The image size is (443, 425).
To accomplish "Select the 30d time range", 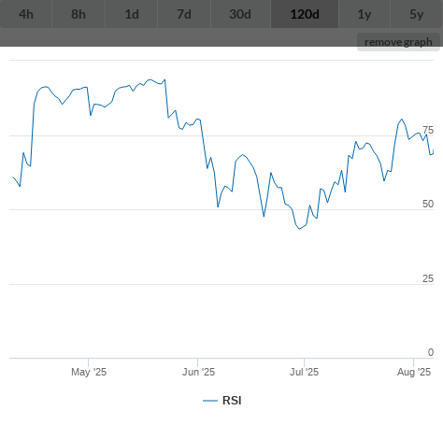I will pyautogui.click(x=240, y=14).
